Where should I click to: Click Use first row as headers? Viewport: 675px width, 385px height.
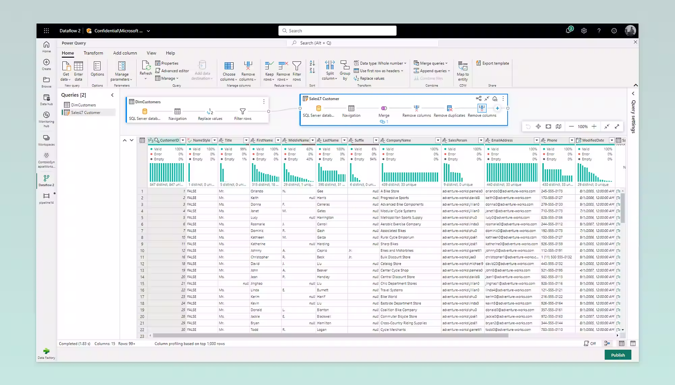pyautogui.click(x=378, y=71)
